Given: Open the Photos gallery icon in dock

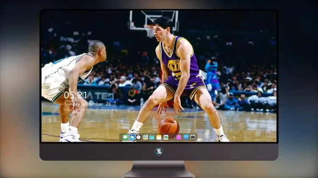Looking at the screenshot, I should 166,137.
